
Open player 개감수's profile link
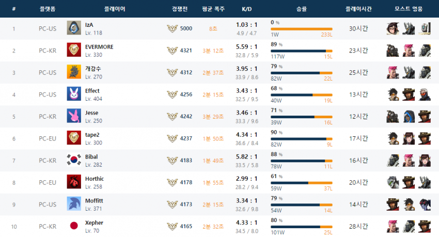(94, 69)
